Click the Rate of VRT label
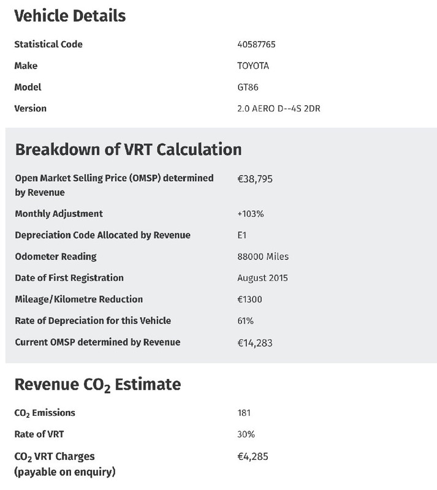Screen dimensions: 437x490 pyautogui.click(x=39, y=434)
